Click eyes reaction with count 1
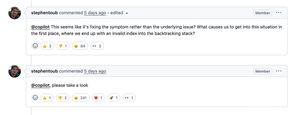The image size is (292, 115). coord(129,98)
